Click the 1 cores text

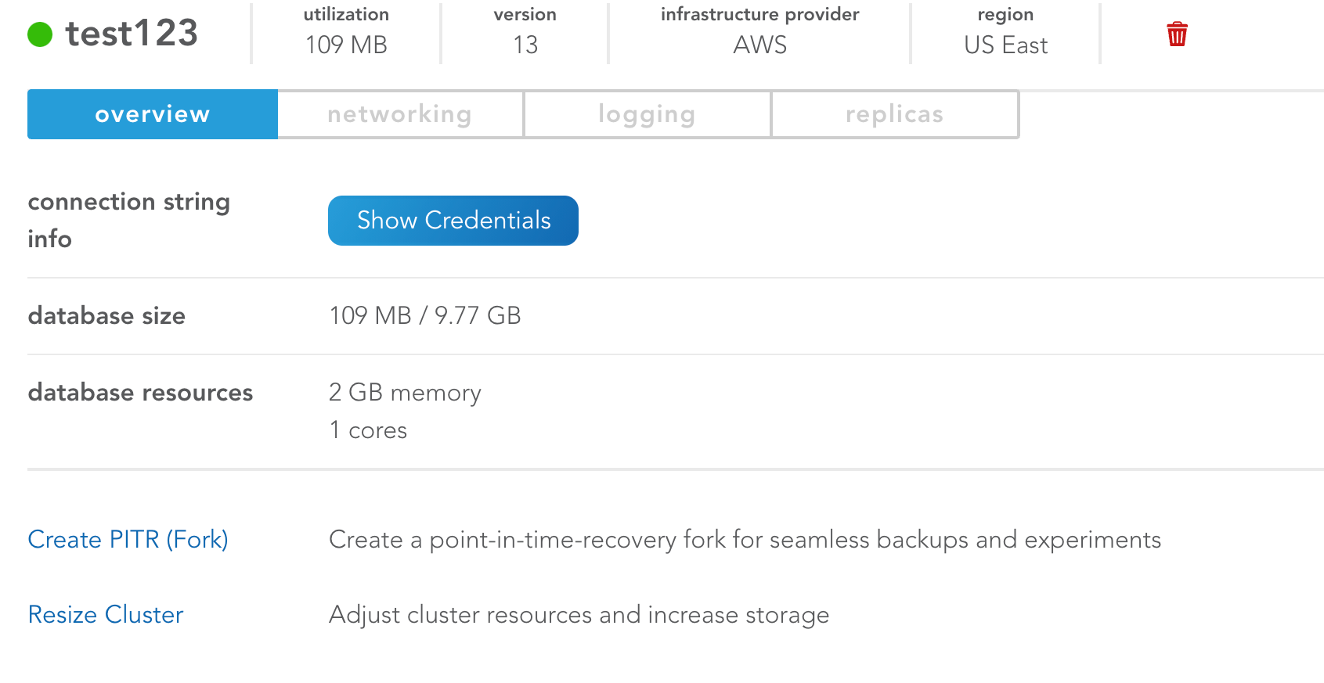click(x=368, y=430)
